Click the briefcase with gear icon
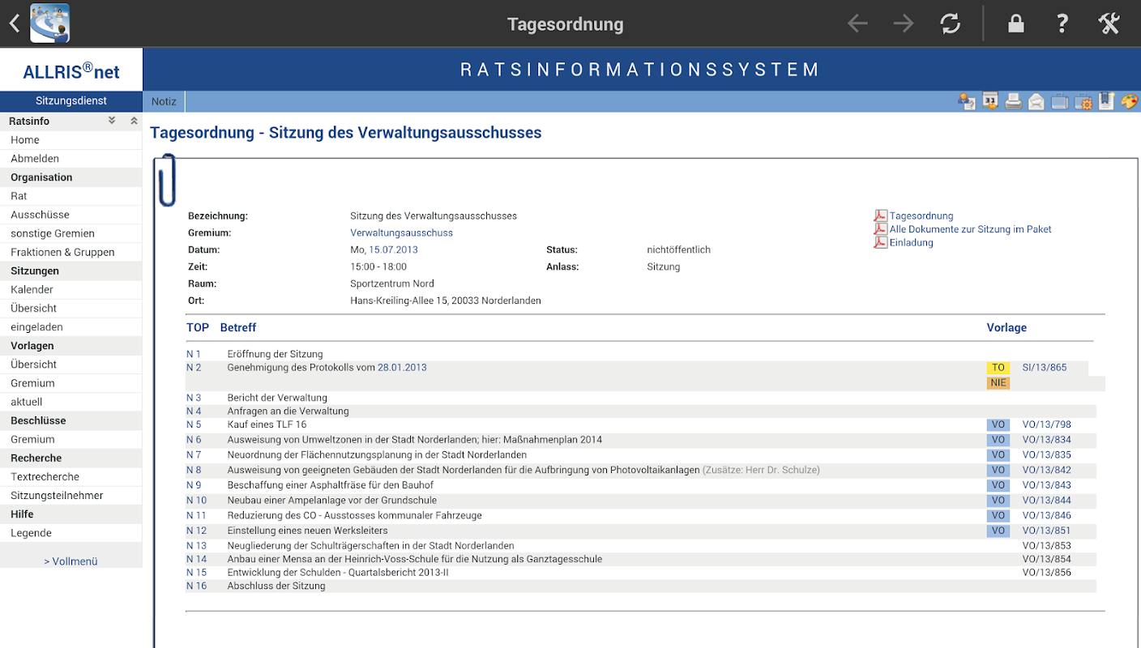Screen dimensions: 1141x648 (1083, 101)
